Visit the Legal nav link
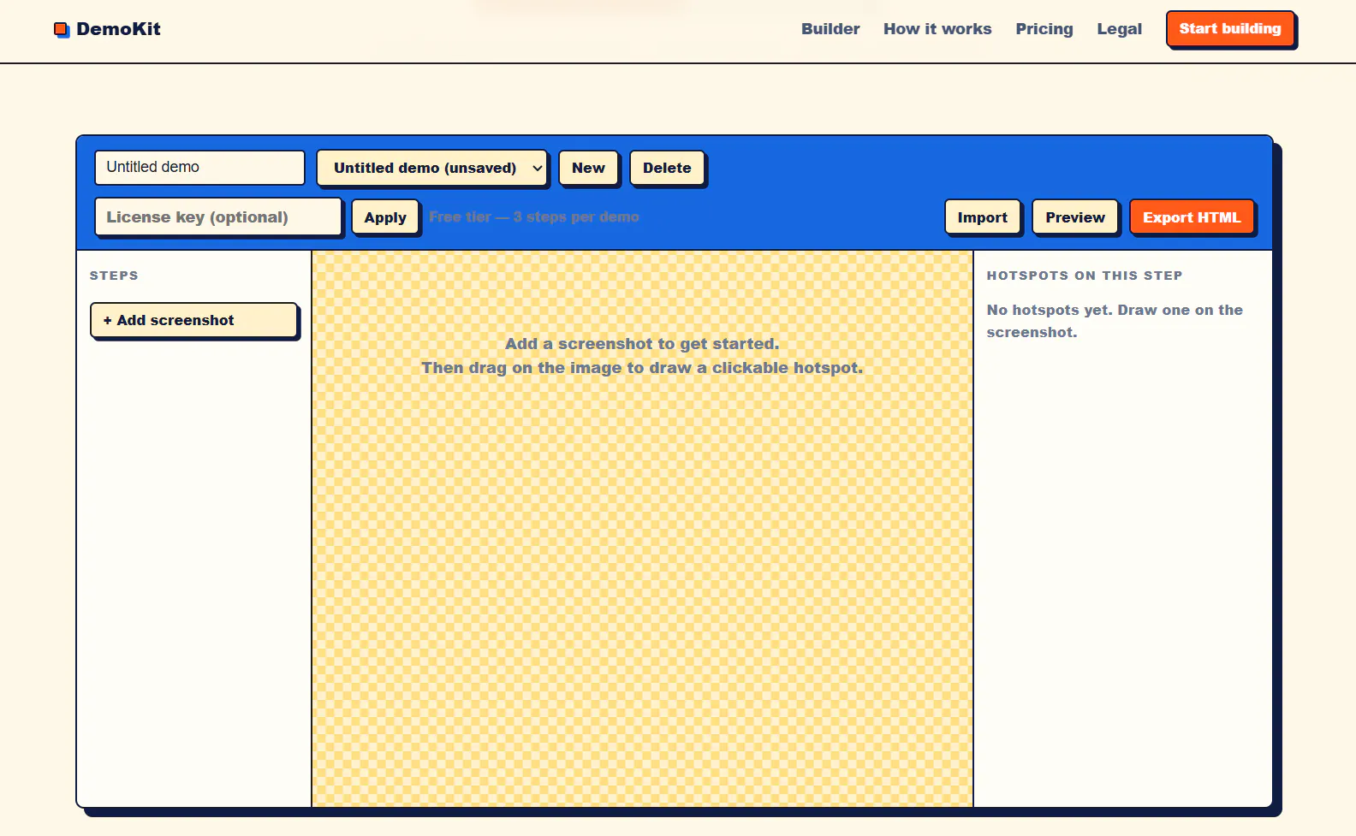This screenshot has height=836, width=1356. (x=1120, y=29)
